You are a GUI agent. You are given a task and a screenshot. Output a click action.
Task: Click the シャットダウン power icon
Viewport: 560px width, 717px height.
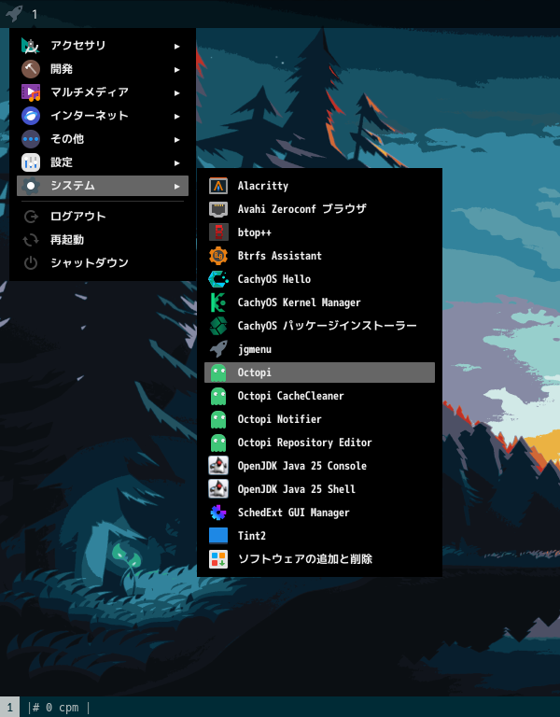click(31, 263)
